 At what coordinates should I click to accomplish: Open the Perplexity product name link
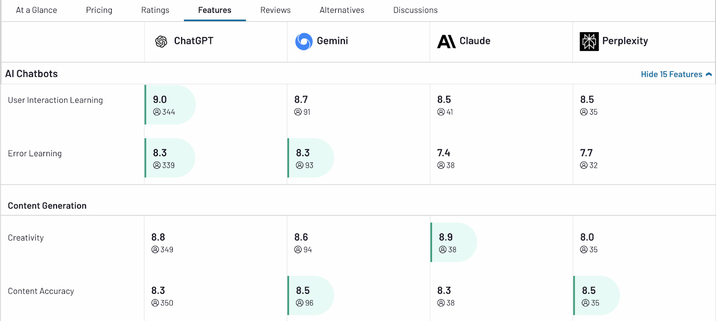625,41
